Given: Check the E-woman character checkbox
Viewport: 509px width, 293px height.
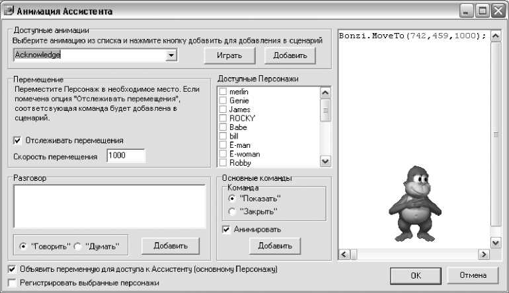Looking at the screenshot, I should (x=223, y=154).
